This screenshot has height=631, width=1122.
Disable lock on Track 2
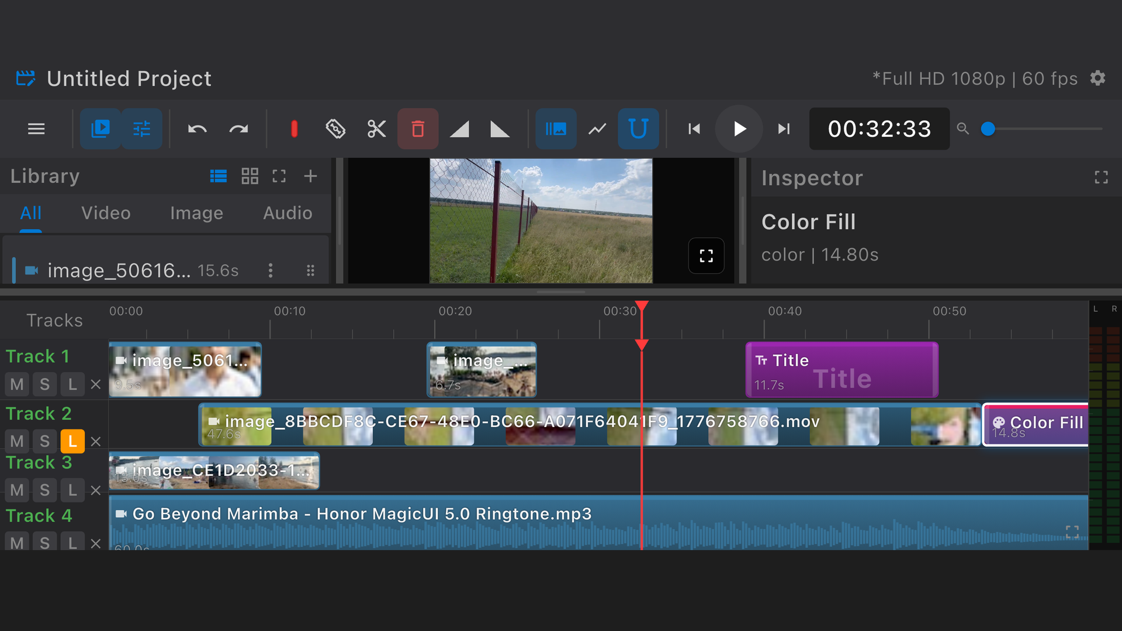(x=72, y=441)
